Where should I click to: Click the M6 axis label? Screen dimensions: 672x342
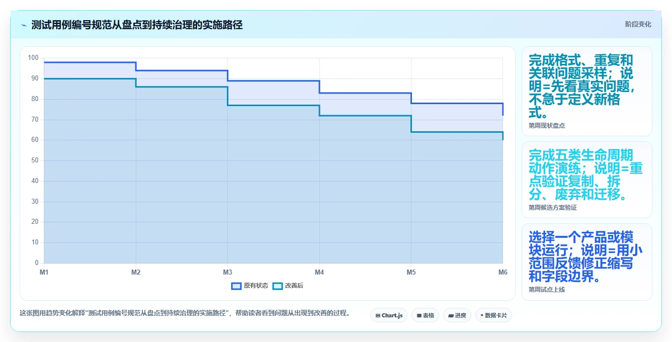tap(502, 272)
